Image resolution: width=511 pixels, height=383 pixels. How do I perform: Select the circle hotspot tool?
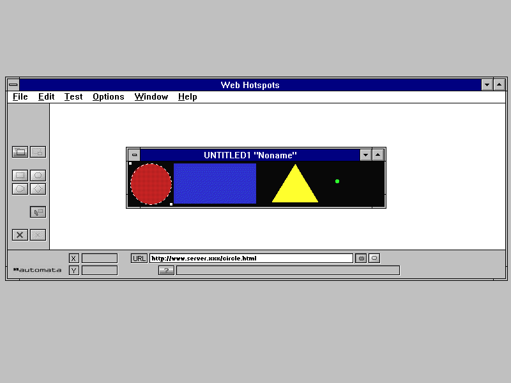point(38,176)
